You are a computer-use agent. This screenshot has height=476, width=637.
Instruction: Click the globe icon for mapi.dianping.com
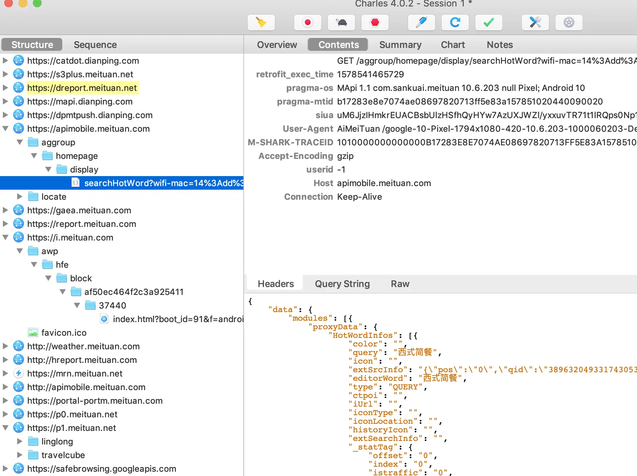click(19, 101)
